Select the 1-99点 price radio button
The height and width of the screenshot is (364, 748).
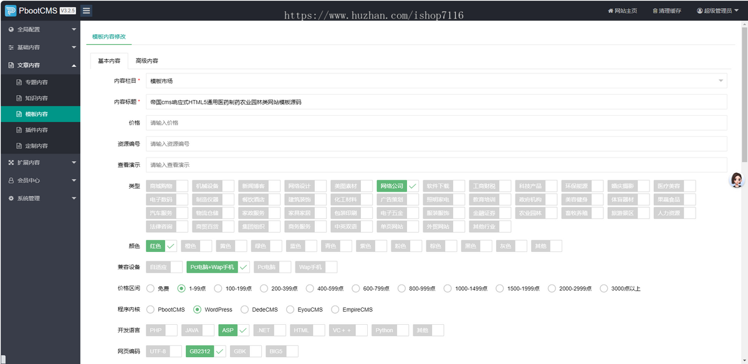181,289
